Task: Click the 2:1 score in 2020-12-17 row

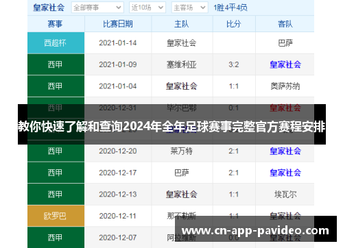Action: [x=234, y=173]
